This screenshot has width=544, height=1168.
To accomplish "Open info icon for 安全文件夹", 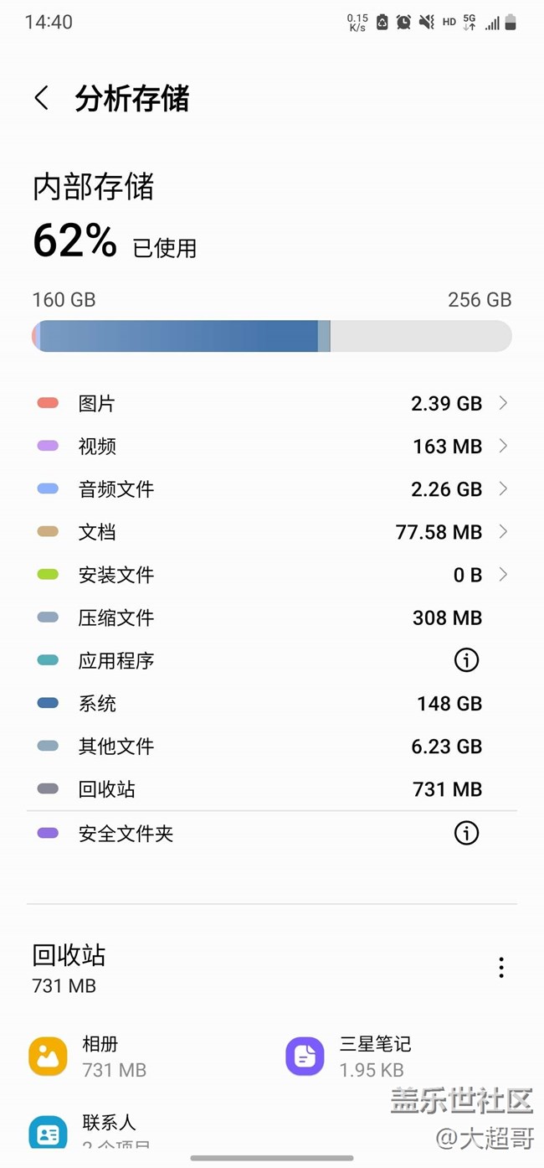I will click(466, 833).
